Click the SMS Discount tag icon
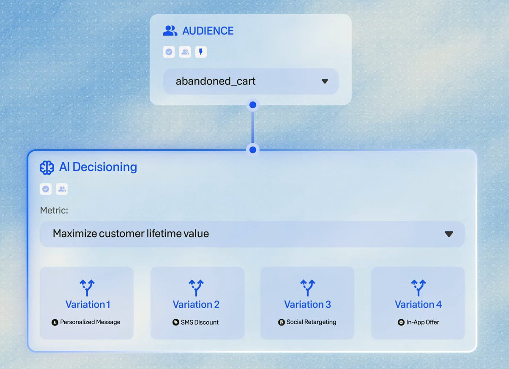 click(176, 323)
